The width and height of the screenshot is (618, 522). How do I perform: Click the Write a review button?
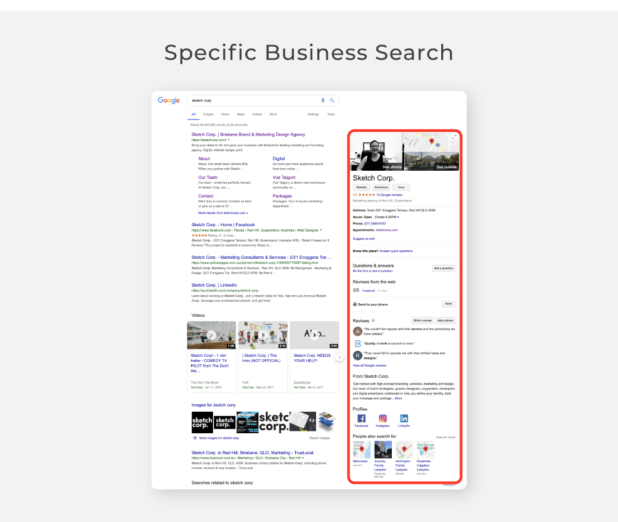click(423, 320)
